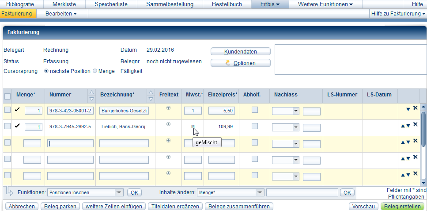Image resolution: width=427 pixels, height=211 pixels.
Task: Expand the Funktionen dropdown (Positionen löschen)
Action: (x=119, y=192)
